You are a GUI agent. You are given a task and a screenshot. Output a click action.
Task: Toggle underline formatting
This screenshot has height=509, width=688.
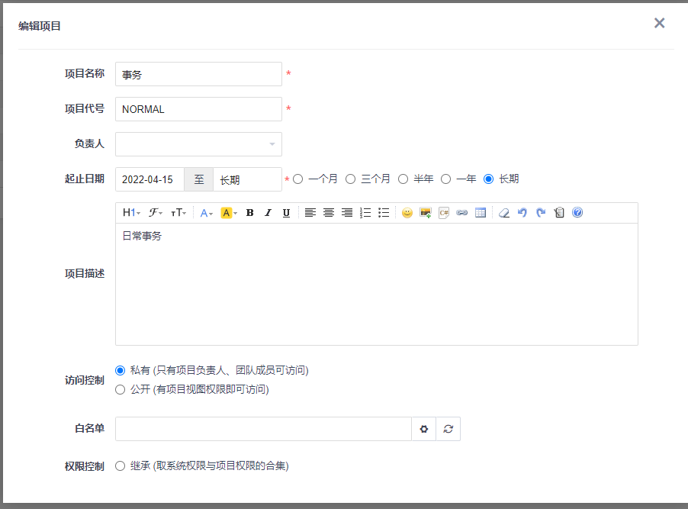286,213
